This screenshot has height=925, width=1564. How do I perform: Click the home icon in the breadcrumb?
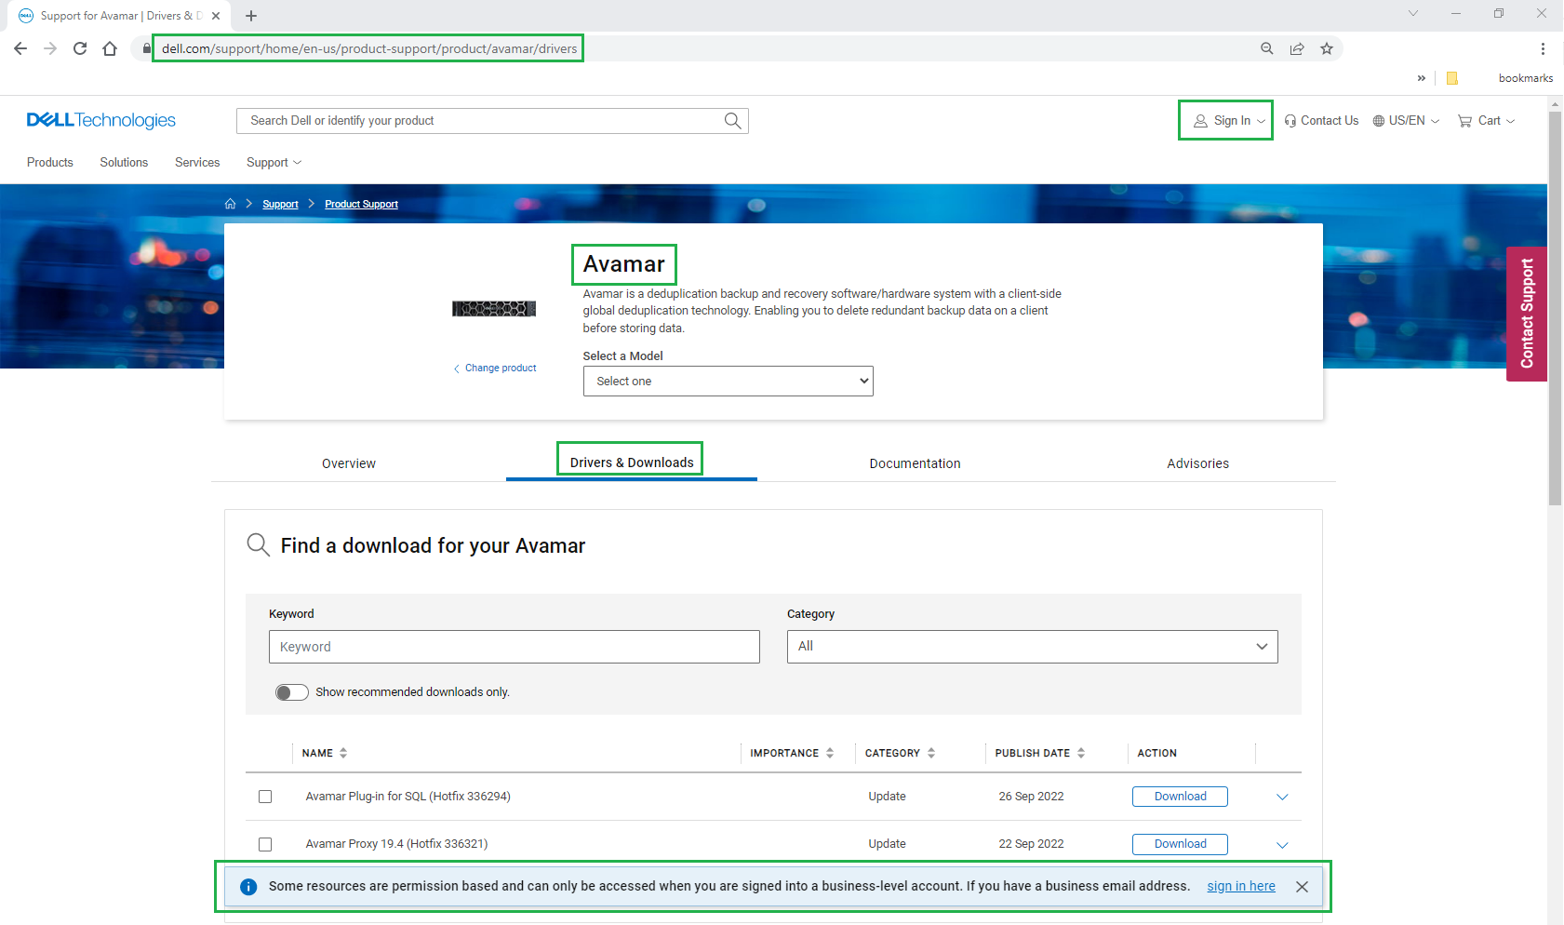230,203
